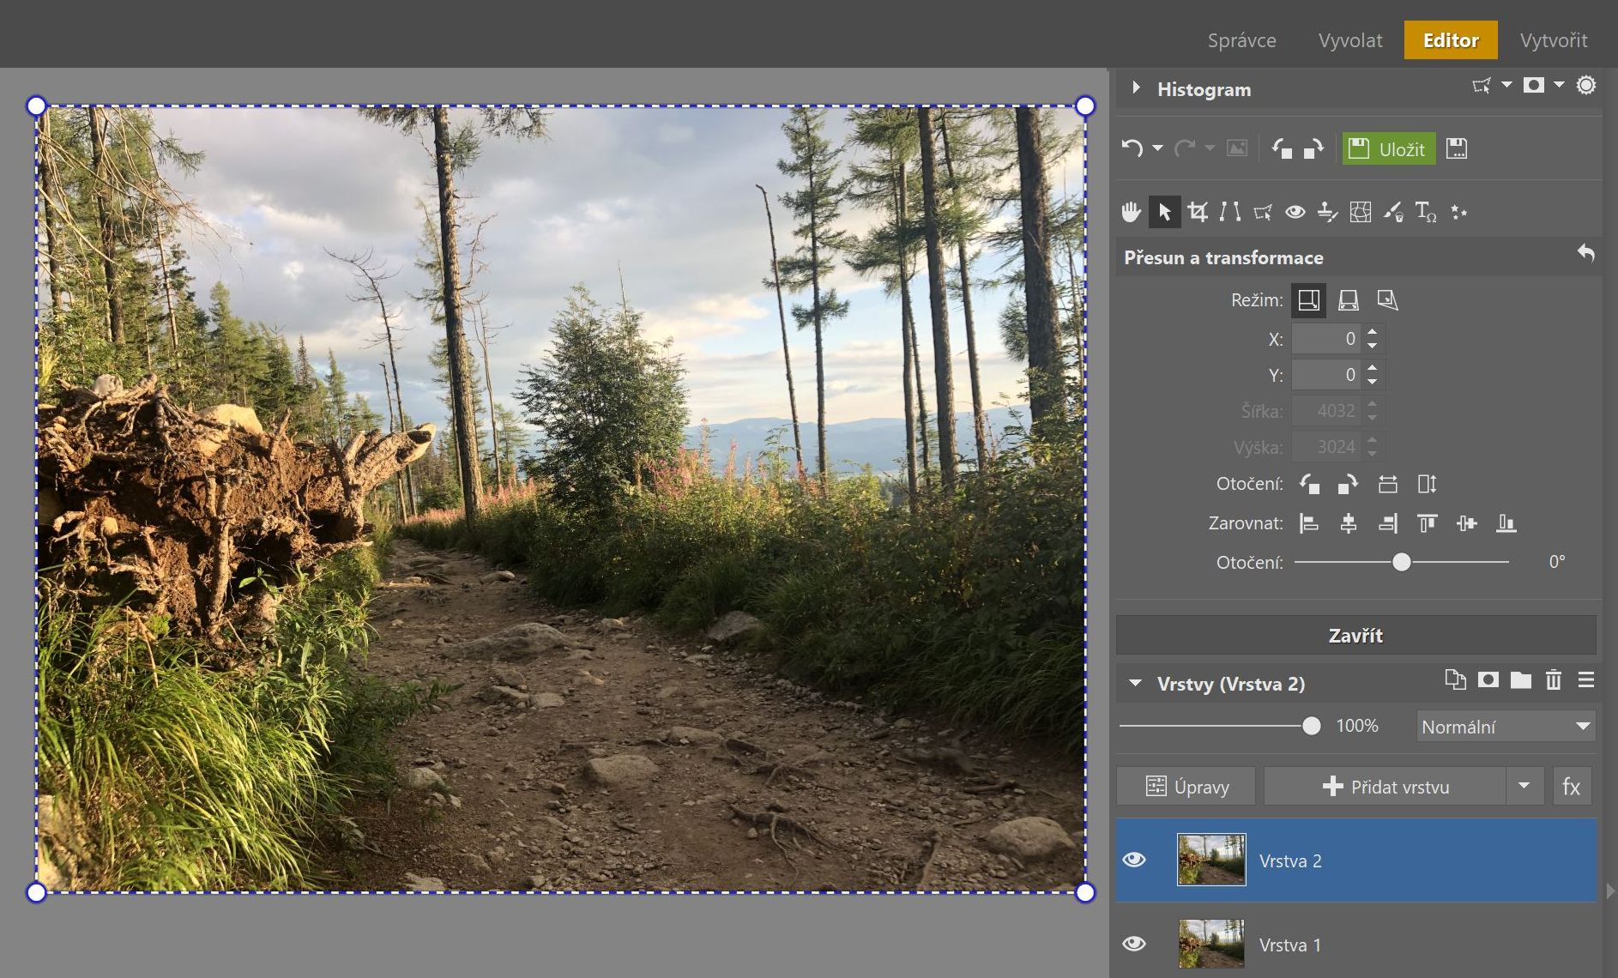This screenshot has width=1618, height=978.
Task: Center layer horizontally using Zarovnat
Action: (x=1349, y=523)
